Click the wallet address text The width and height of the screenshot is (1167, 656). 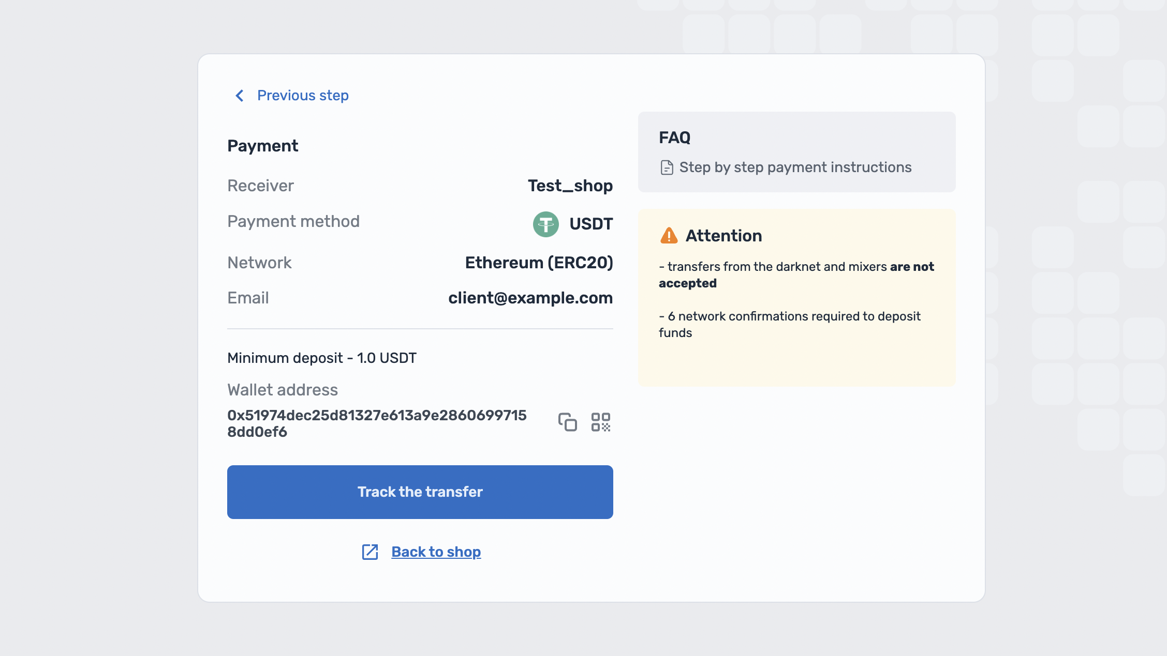point(376,423)
